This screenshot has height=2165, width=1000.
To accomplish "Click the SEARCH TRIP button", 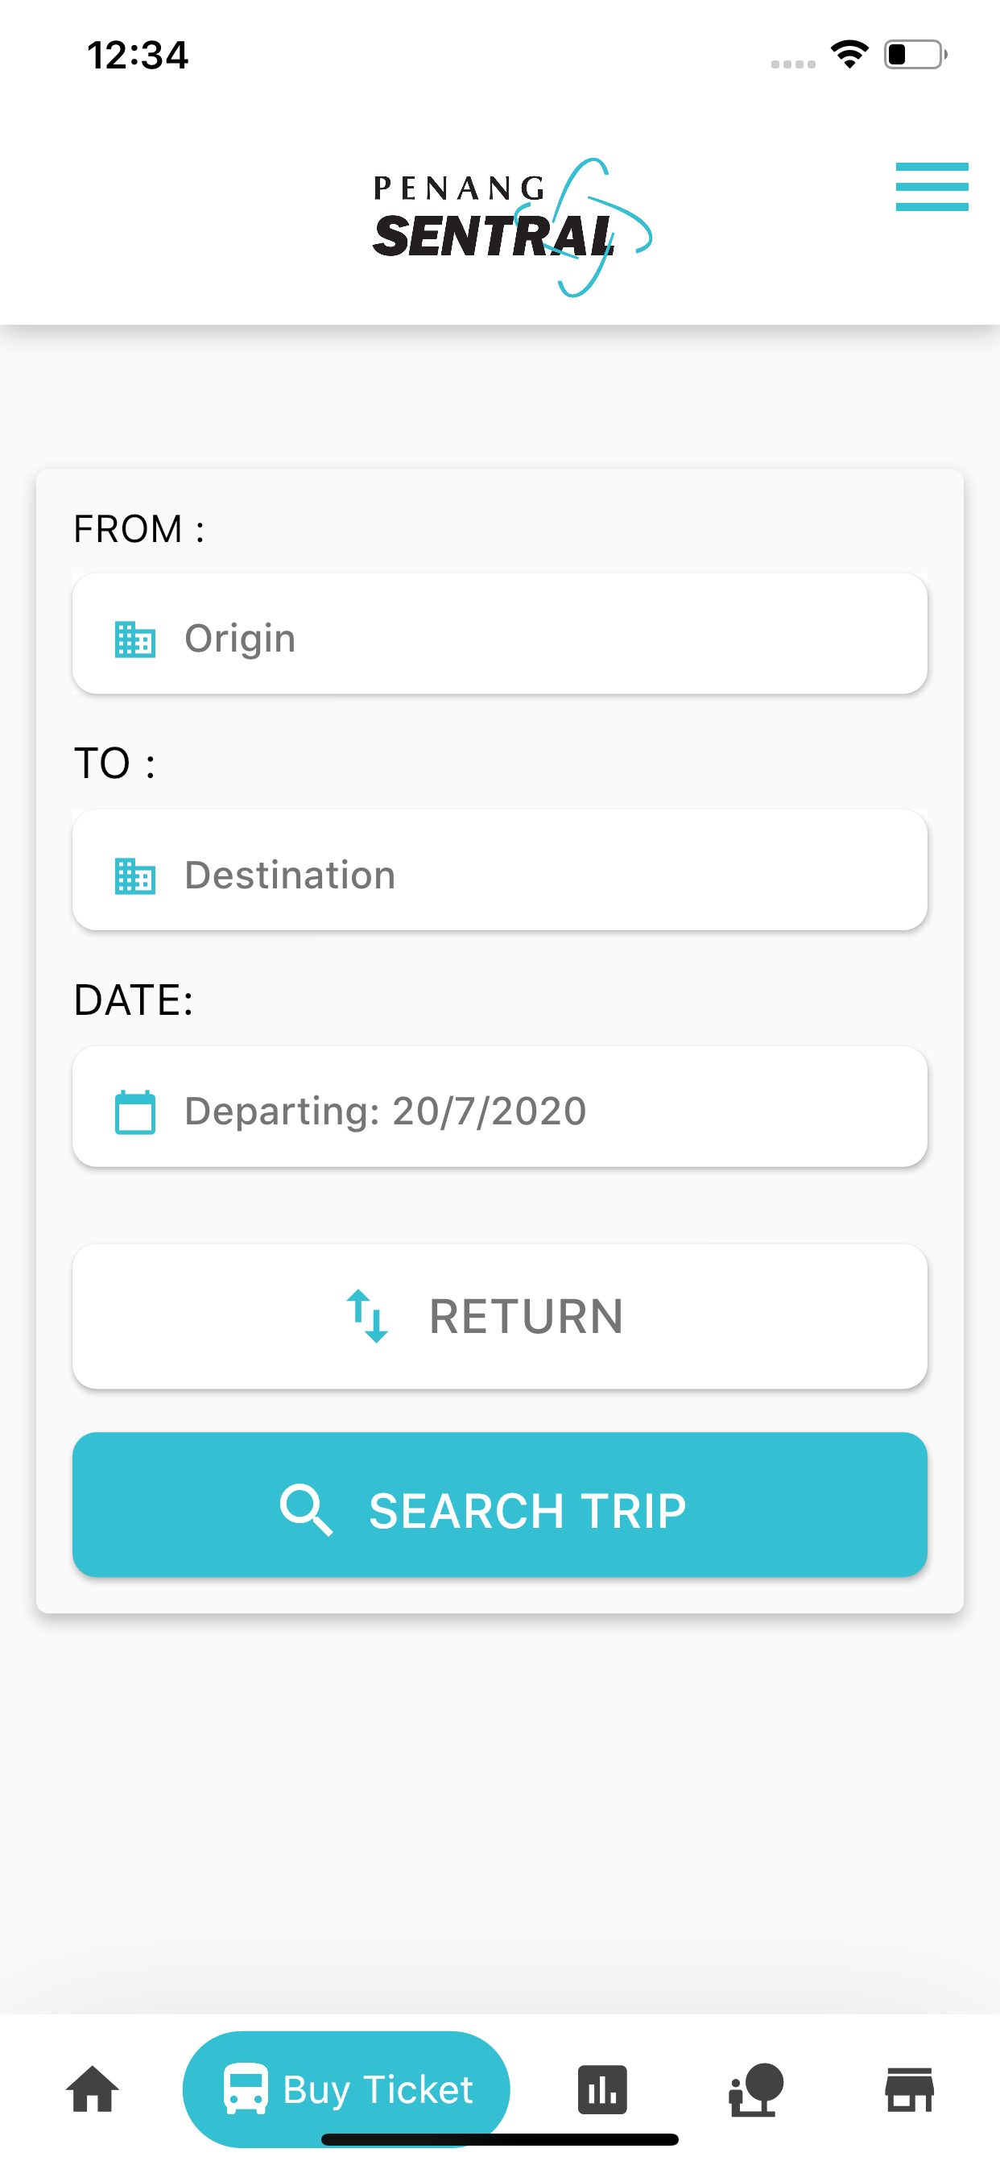I will click(x=500, y=1505).
